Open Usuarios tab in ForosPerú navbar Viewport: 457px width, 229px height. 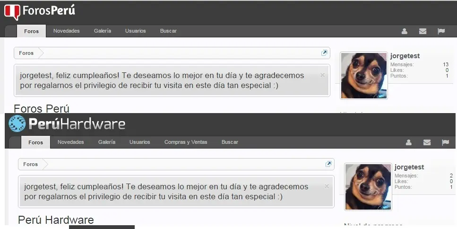[136, 31]
